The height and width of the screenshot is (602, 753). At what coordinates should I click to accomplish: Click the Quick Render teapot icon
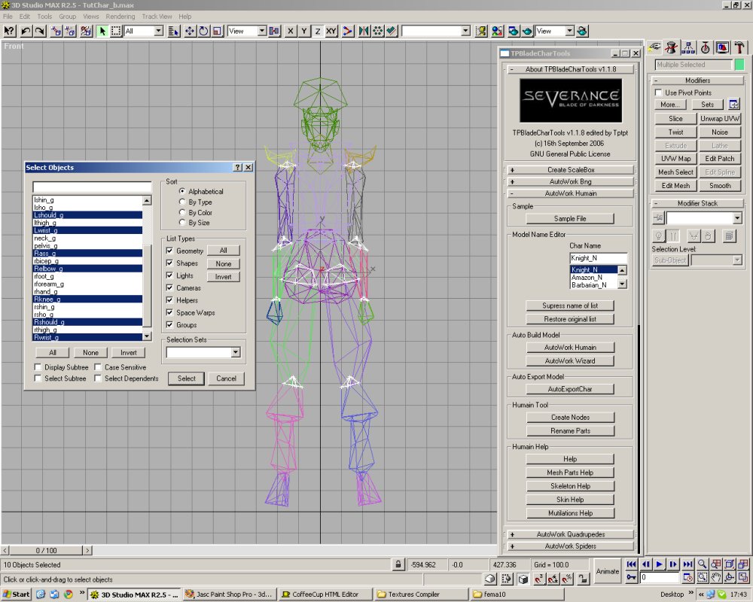pyautogui.click(x=527, y=31)
